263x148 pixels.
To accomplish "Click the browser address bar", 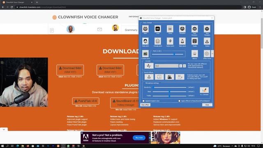I will (128, 7).
